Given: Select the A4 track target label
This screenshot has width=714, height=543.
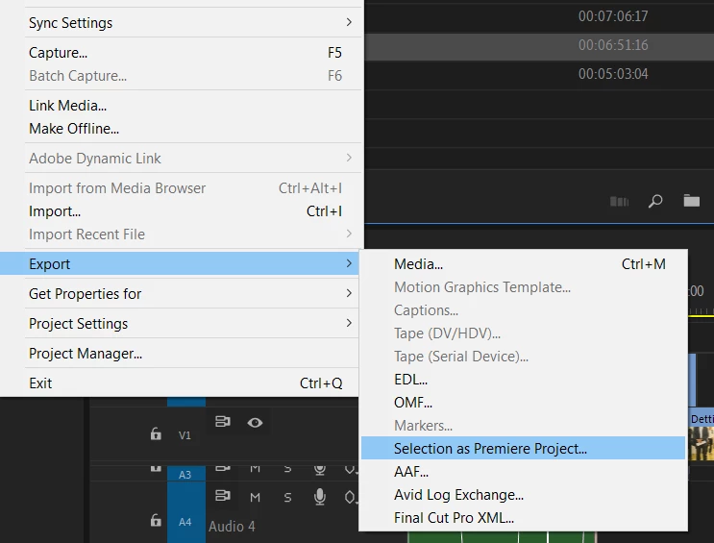Looking at the screenshot, I should tap(185, 522).
